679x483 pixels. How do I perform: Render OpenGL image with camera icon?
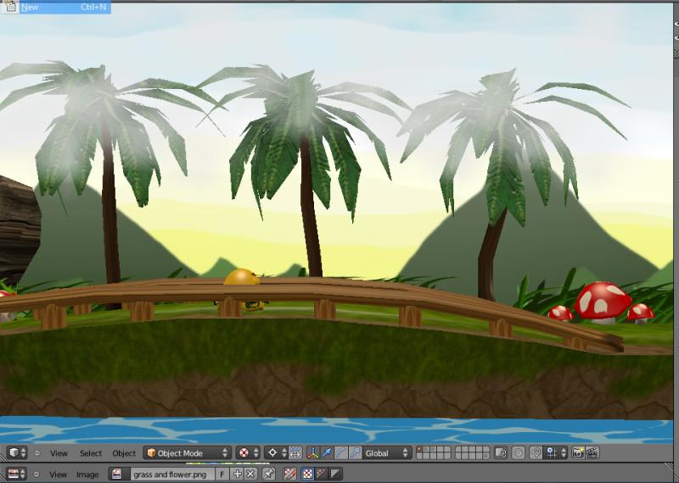pyautogui.click(x=578, y=453)
